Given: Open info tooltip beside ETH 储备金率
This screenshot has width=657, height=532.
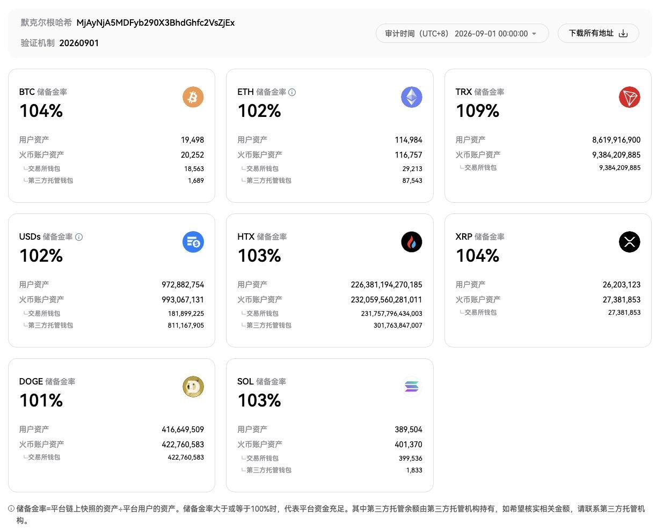Looking at the screenshot, I should (x=292, y=92).
